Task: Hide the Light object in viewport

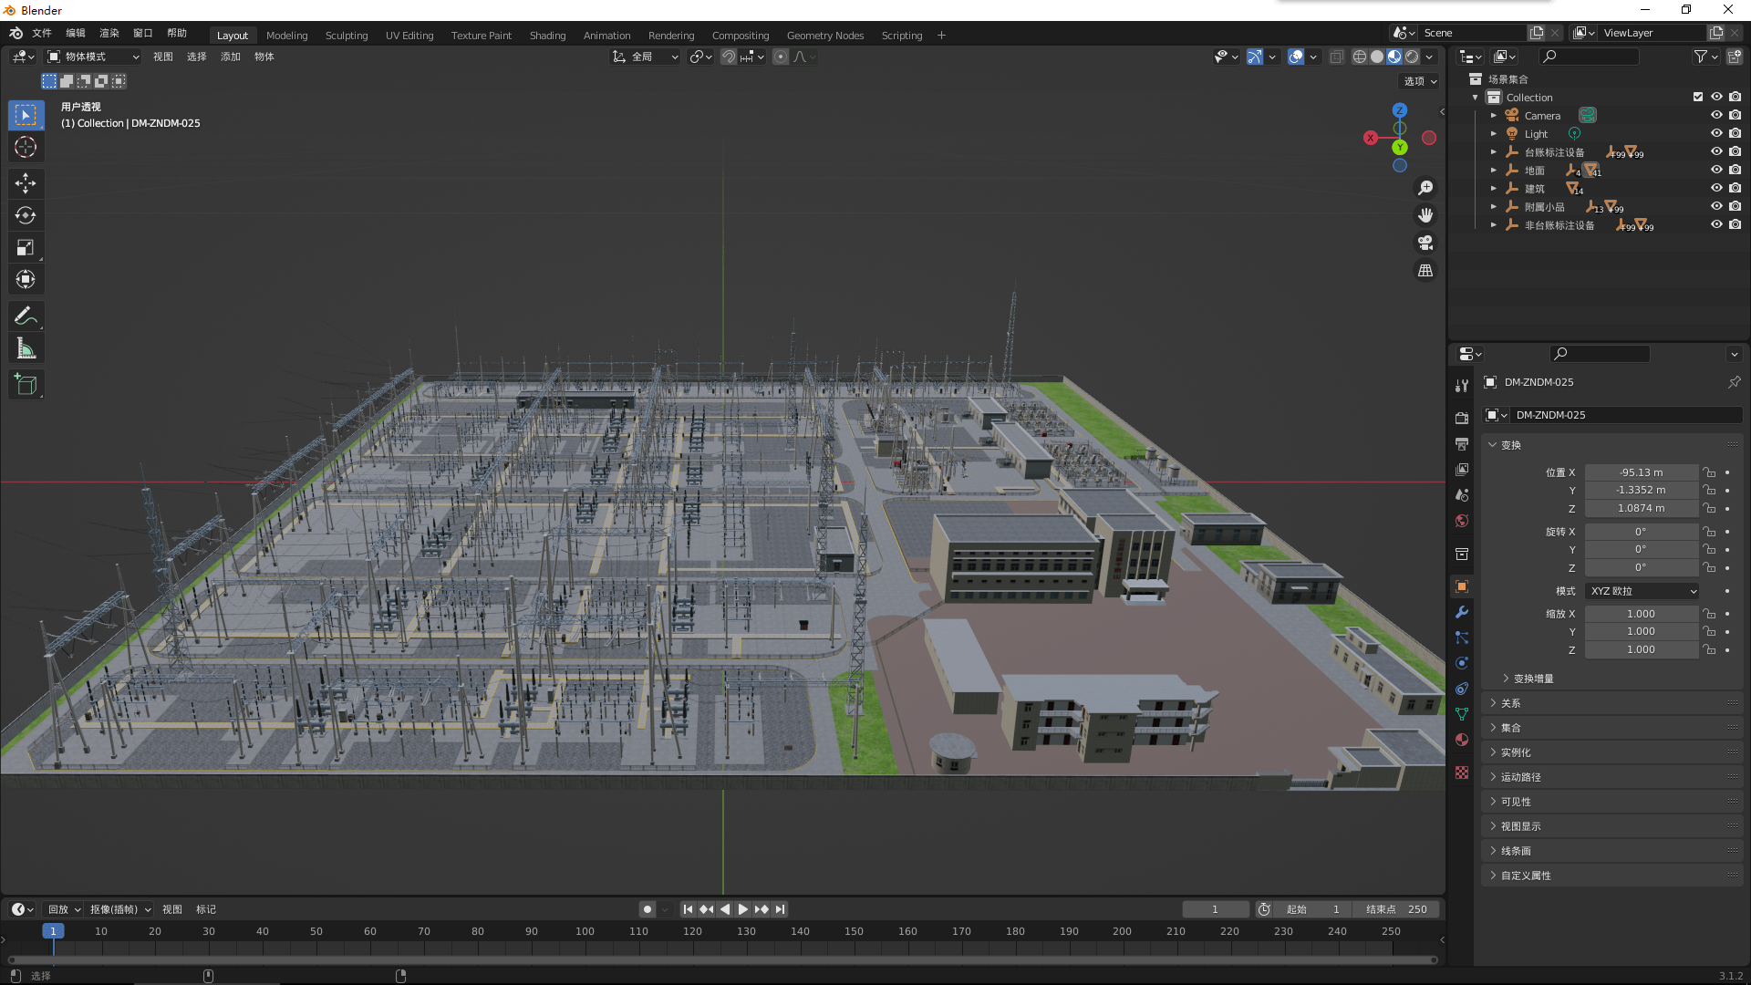Action: coord(1716,133)
